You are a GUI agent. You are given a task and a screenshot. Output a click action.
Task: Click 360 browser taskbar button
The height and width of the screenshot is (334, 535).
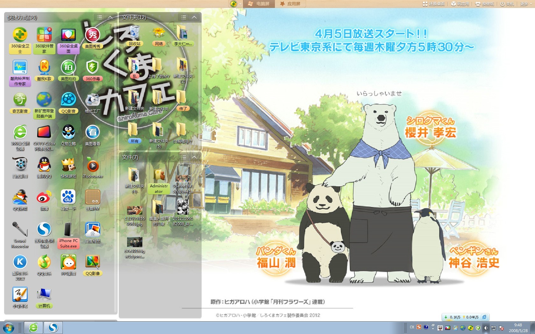point(33,328)
